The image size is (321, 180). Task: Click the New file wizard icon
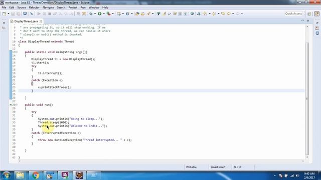tap(4, 13)
